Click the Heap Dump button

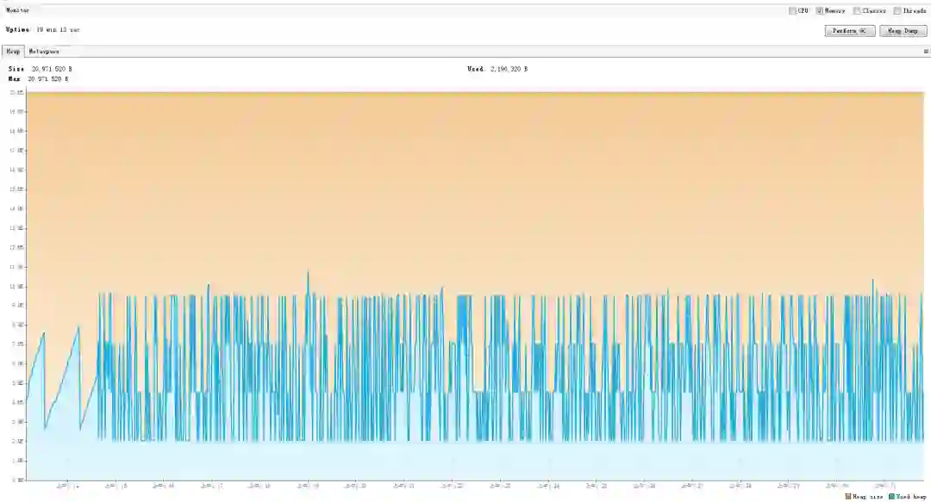coord(903,31)
